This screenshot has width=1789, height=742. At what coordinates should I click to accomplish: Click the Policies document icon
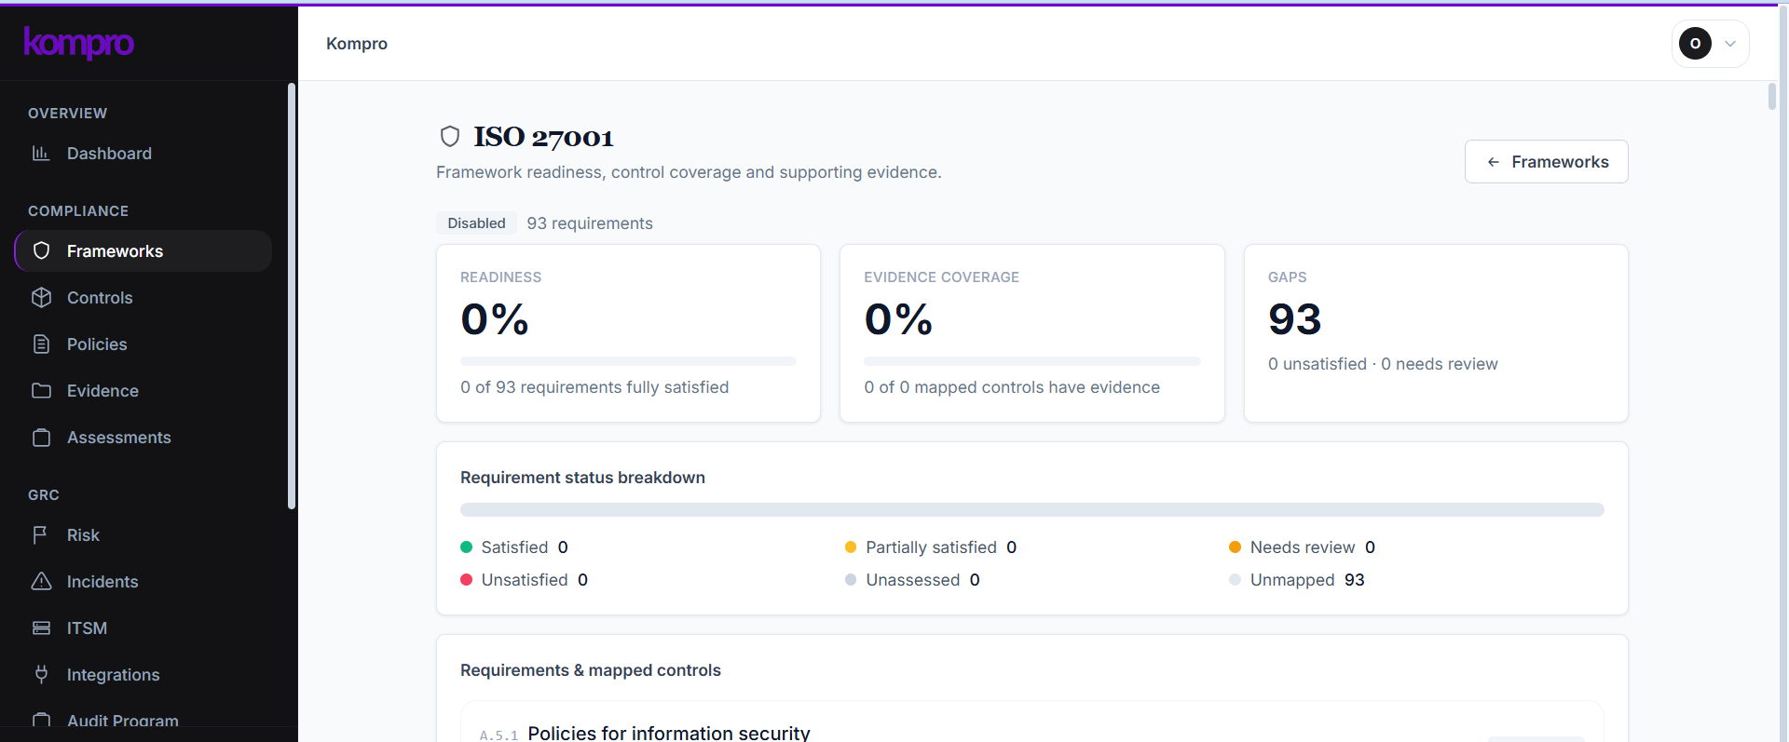click(x=41, y=344)
